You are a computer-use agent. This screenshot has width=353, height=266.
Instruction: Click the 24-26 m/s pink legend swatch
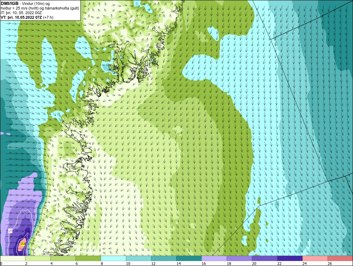tap(315, 258)
